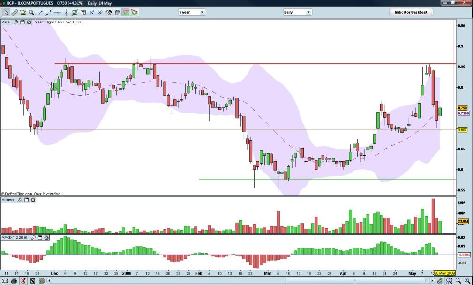This screenshot has width=473, height=285.
Task: Select the arrow cursor tool
Action: (x=6, y=12)
